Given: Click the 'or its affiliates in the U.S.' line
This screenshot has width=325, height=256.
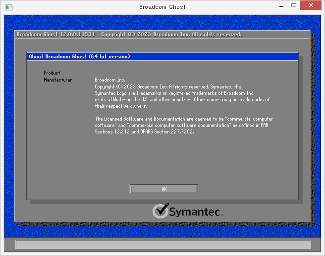Looking at the screenshot, I should click(x=182, y=99).
